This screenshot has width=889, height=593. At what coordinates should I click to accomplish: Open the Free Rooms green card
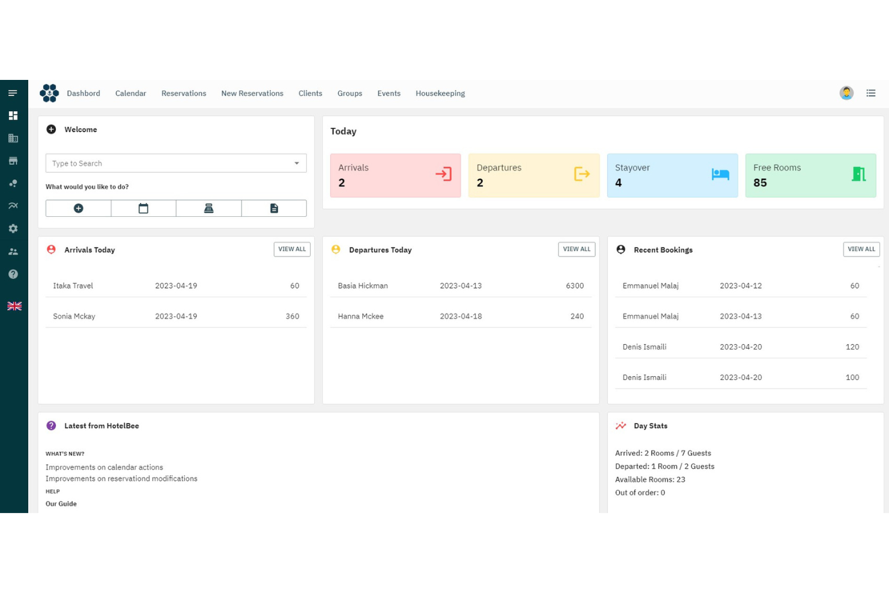(810, 175)
